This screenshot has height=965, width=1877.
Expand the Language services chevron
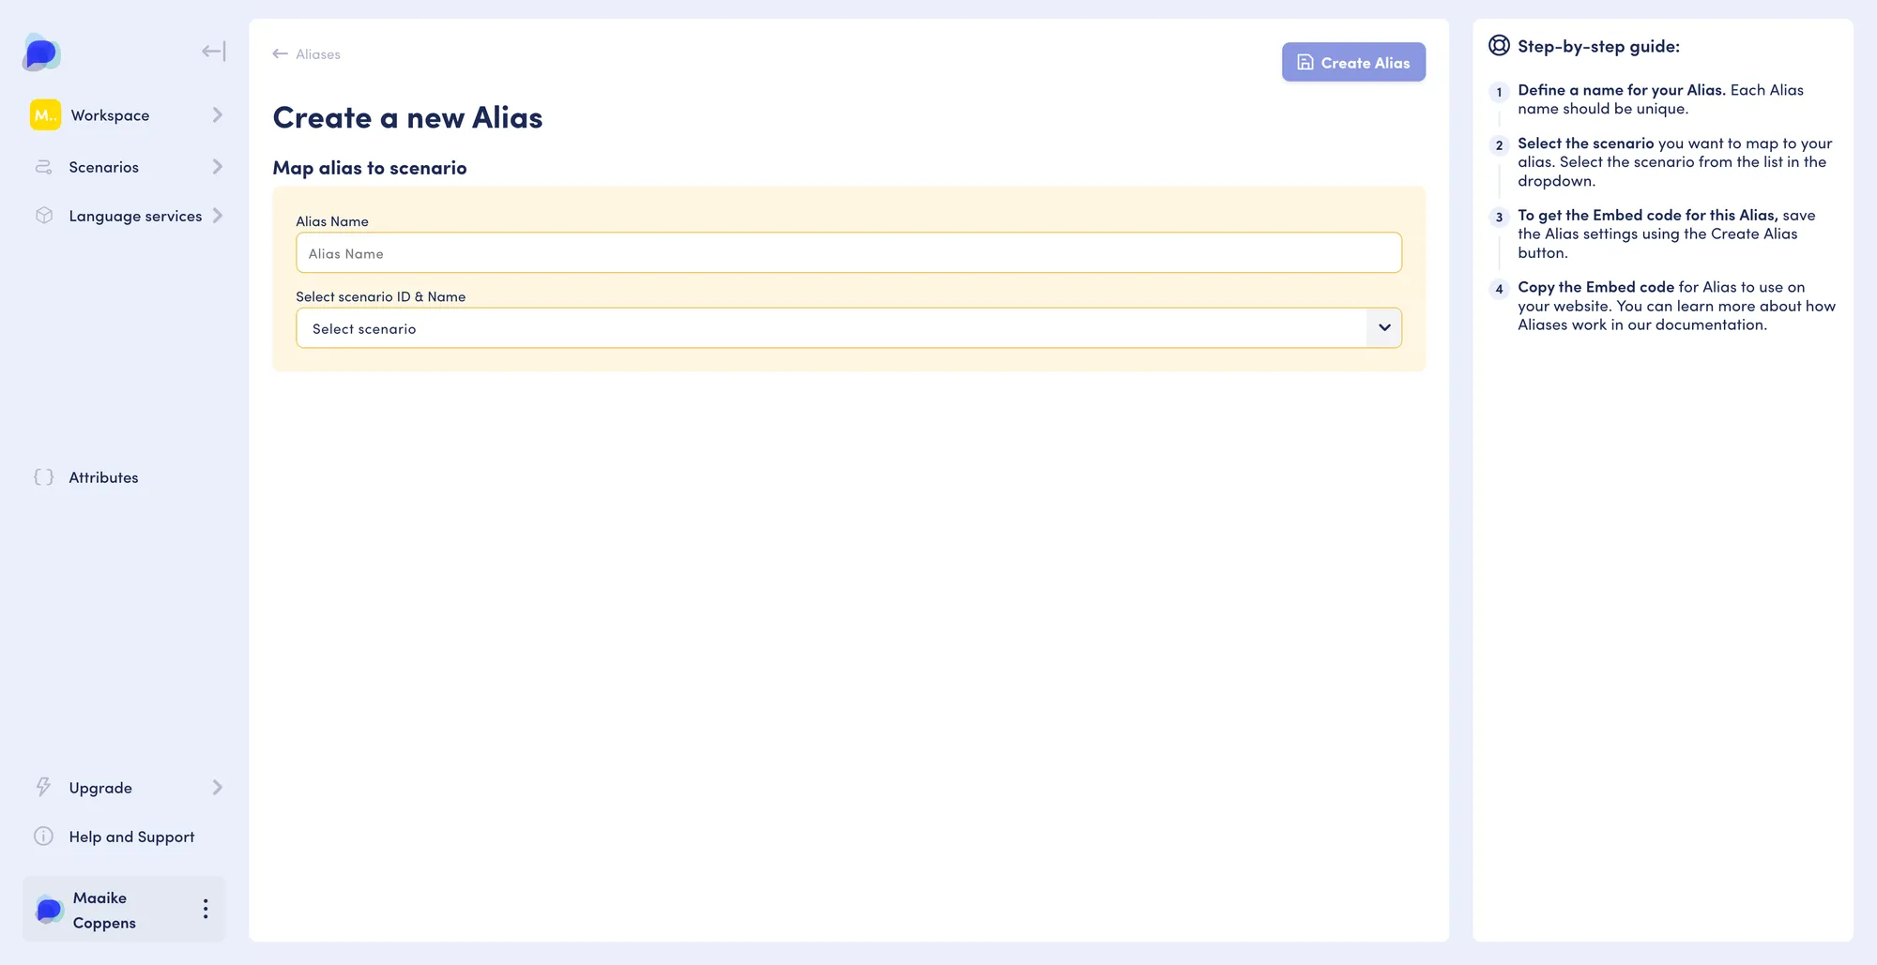point(218,216)
